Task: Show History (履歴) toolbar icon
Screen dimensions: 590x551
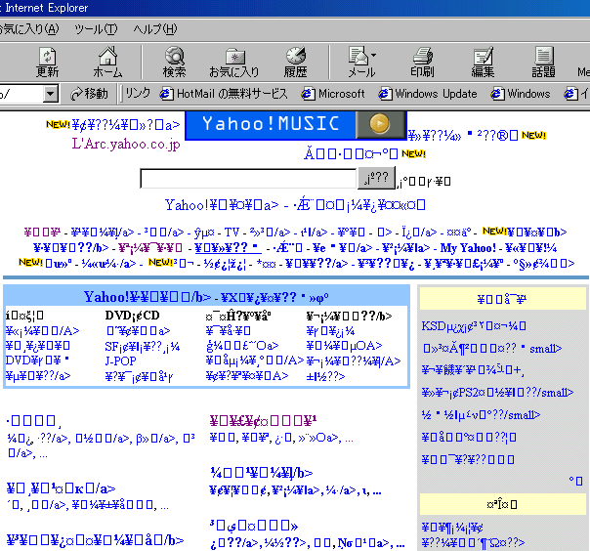Action: [295, 62]
